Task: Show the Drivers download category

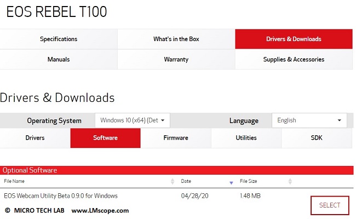Action: point(35,138)
